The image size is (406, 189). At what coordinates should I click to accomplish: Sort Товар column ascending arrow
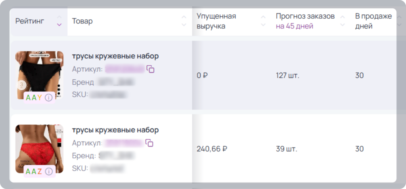(184, 17)
